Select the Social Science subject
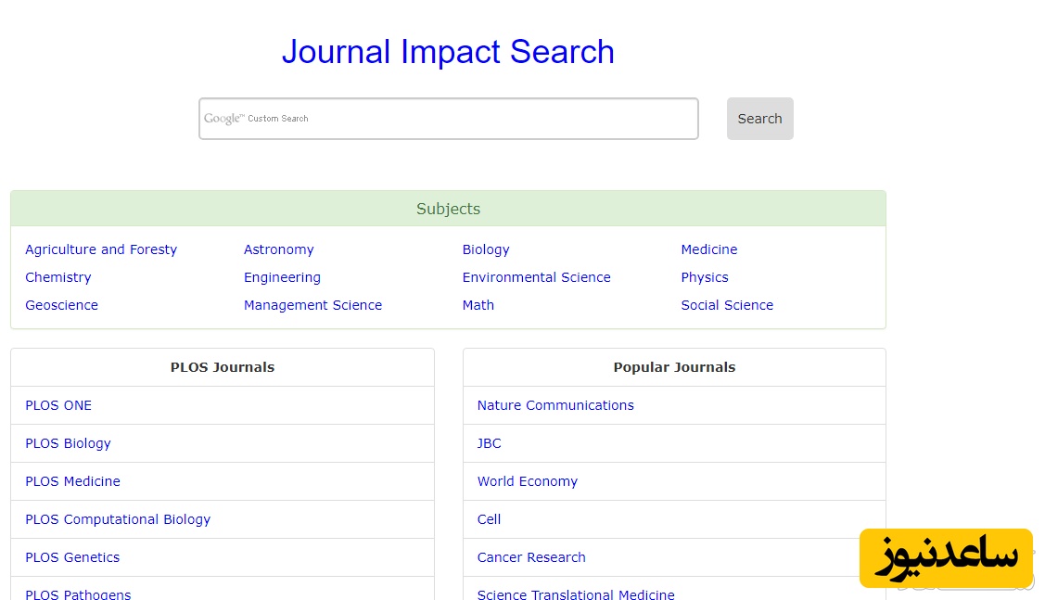 click(x=726, y=305)
